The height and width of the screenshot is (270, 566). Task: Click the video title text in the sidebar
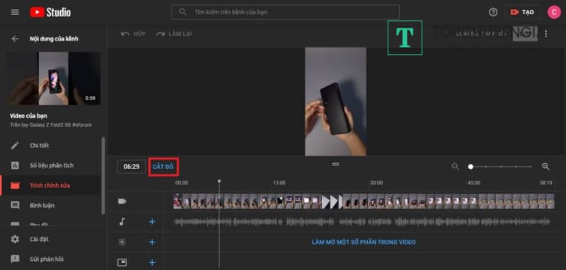(51, 124)
